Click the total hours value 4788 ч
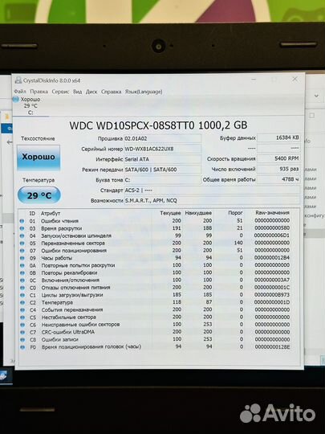This screenshot has width=325, height=434. point(278,179)
